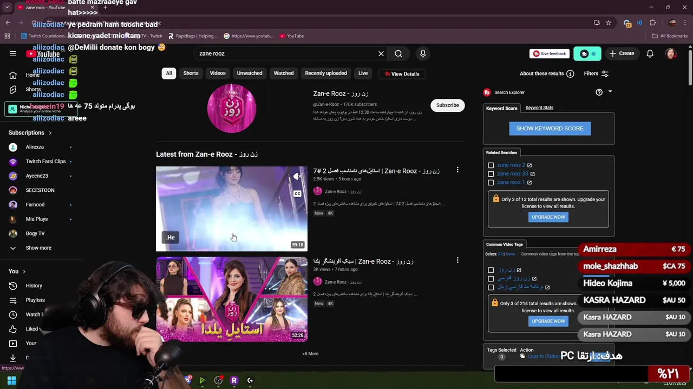Open About these results info icon

click(x=570, y=73)
